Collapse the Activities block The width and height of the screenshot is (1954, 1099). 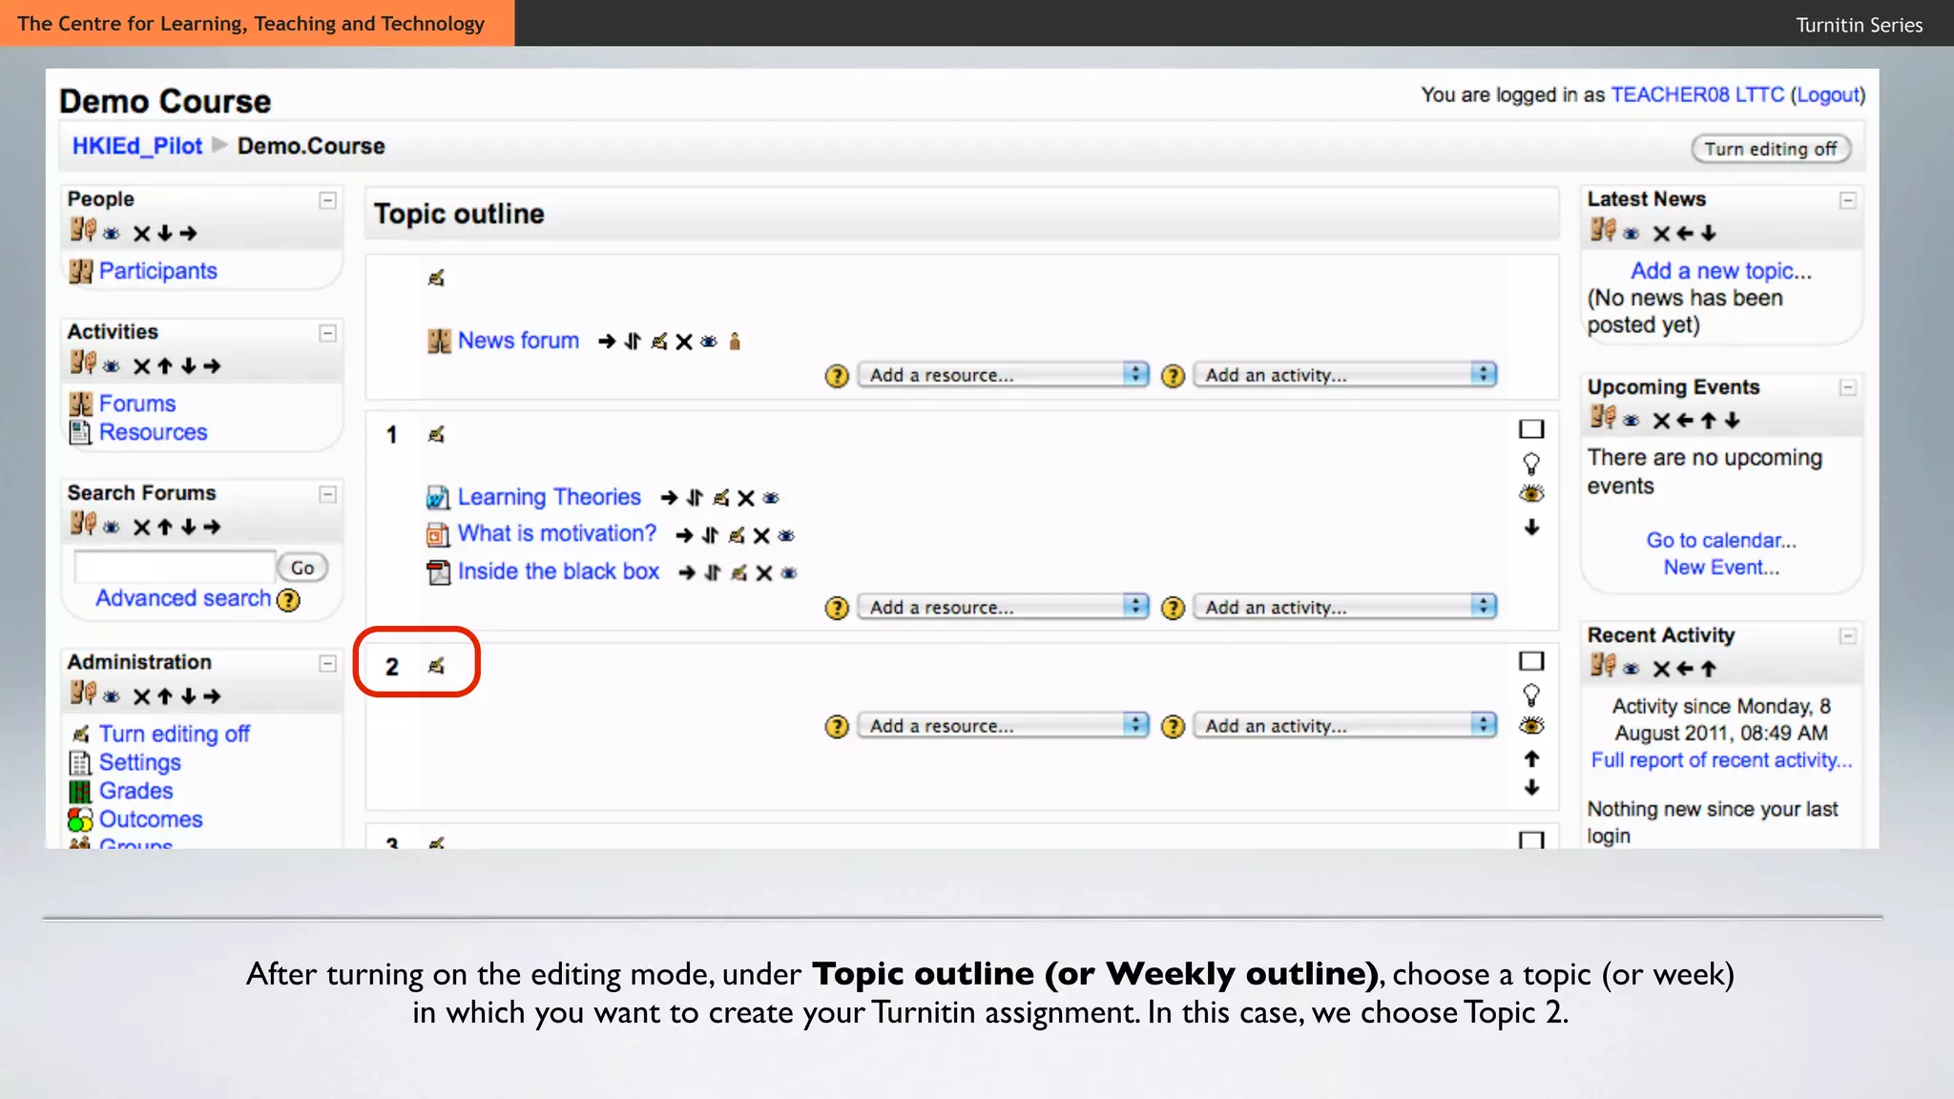point(327,333)
